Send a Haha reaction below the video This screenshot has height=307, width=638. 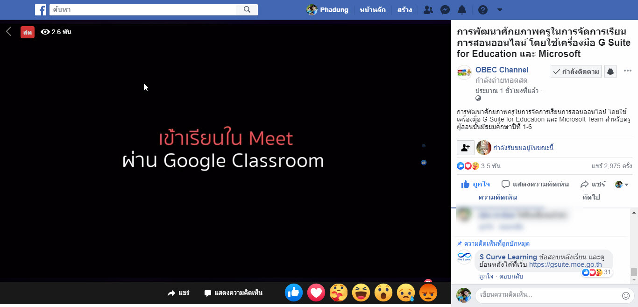click(x=361, y=293)
